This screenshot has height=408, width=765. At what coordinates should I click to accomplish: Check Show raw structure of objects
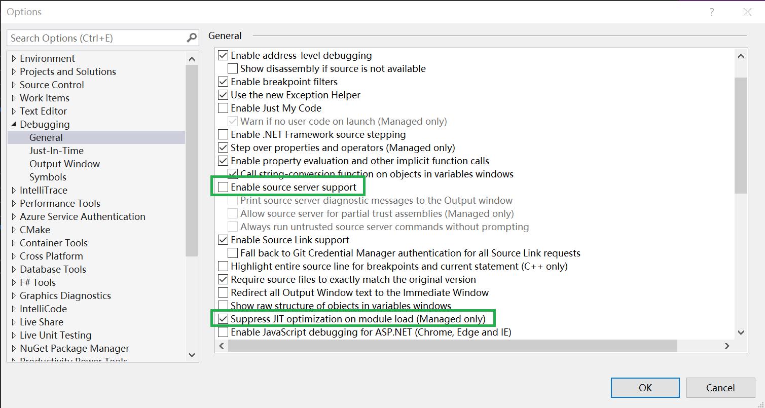[x=223, y=306]
